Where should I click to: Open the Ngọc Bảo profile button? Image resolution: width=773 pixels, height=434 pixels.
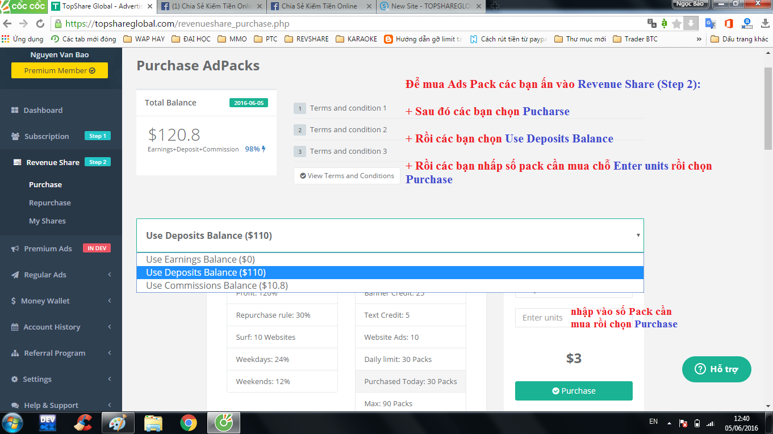coord(691,4)
